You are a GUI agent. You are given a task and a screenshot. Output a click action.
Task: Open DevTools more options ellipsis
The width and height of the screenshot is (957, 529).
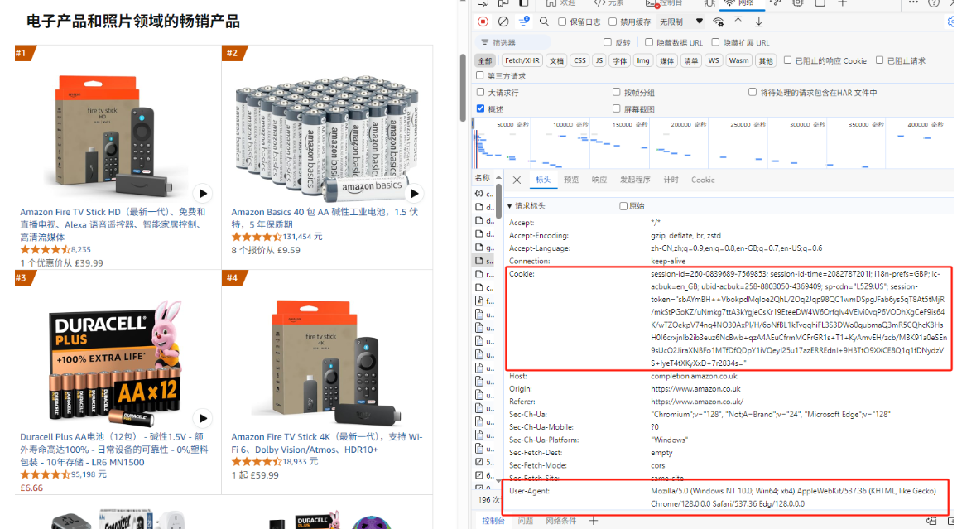913,3
